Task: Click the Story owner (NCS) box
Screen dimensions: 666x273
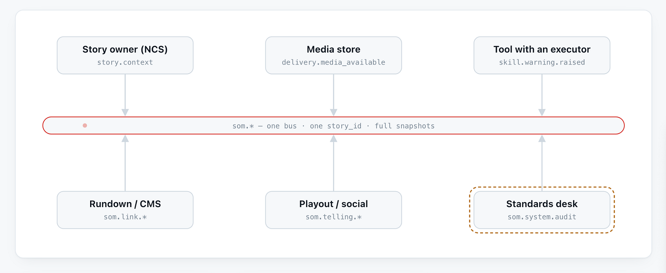Action: pyautogui.click(x=125, y=55)
